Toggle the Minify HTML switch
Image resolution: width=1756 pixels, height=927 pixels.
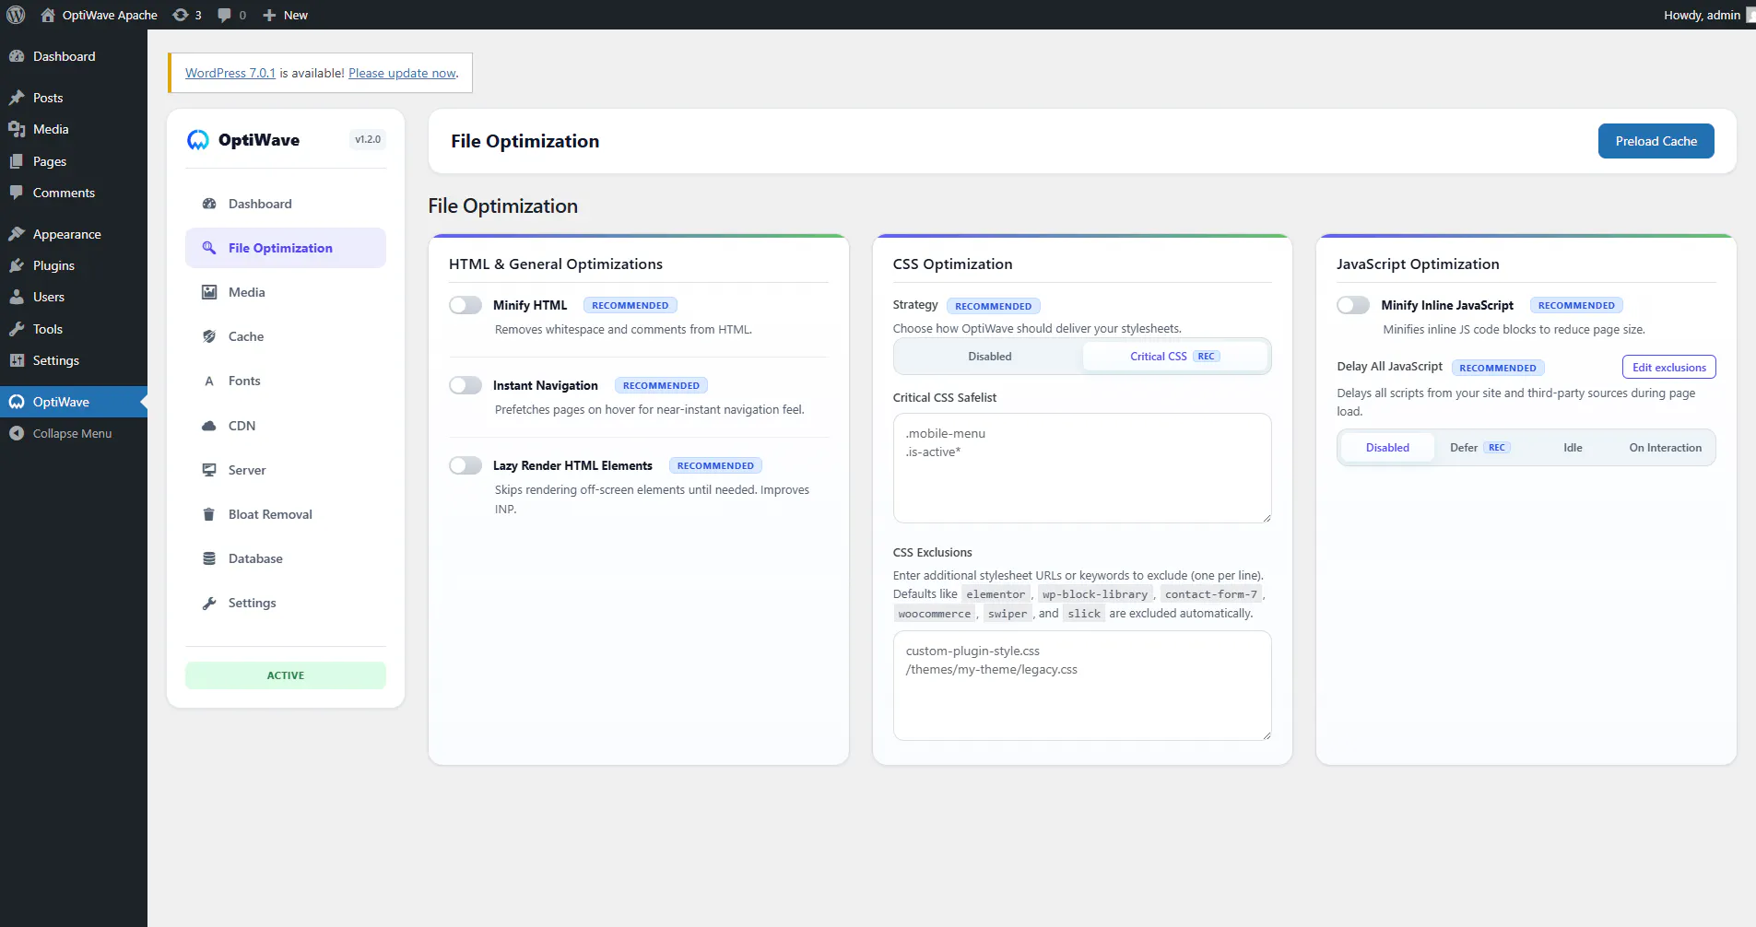(466, 305)
